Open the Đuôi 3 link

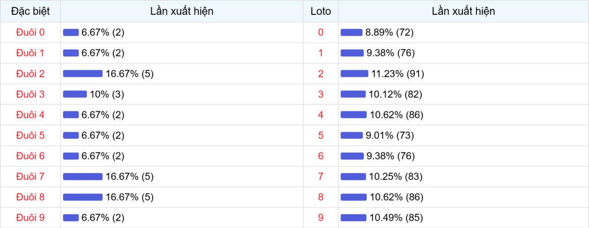tap(30, 94)
